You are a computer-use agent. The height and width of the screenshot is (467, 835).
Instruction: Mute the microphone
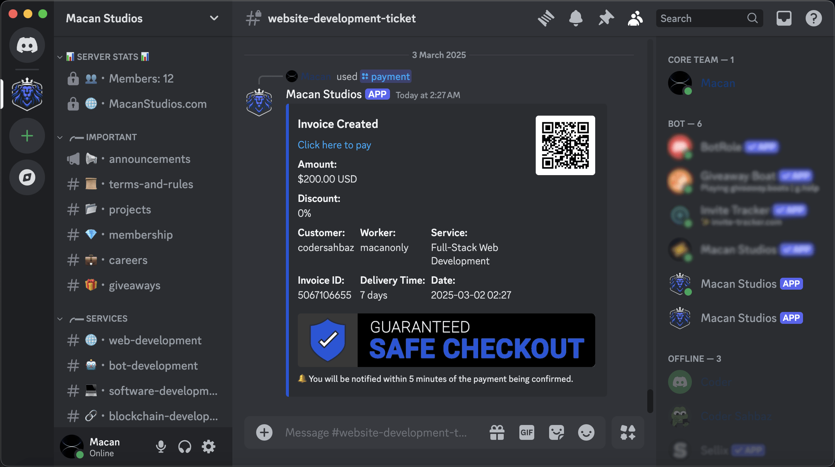(161, 447)
